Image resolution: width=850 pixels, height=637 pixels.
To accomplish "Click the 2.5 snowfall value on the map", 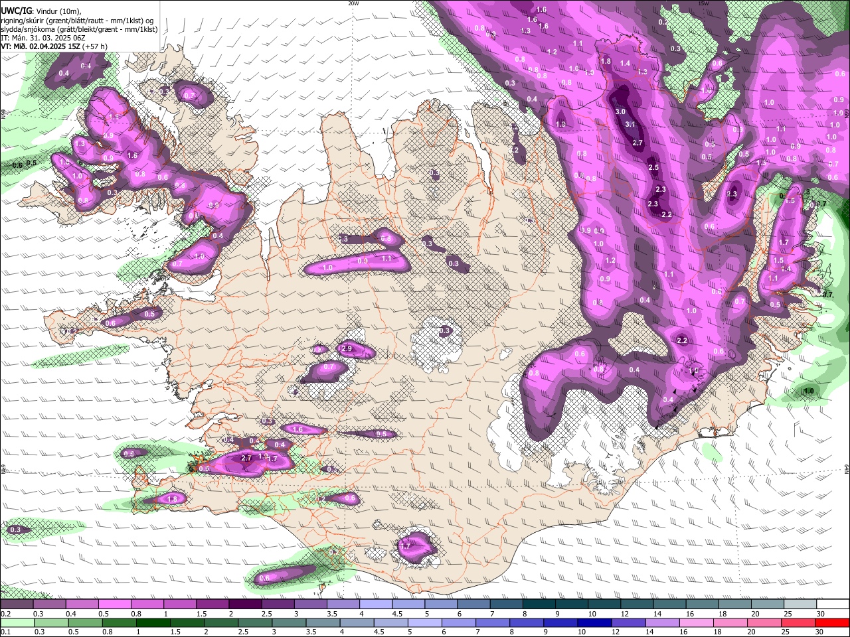I will (x=653, y=167).
